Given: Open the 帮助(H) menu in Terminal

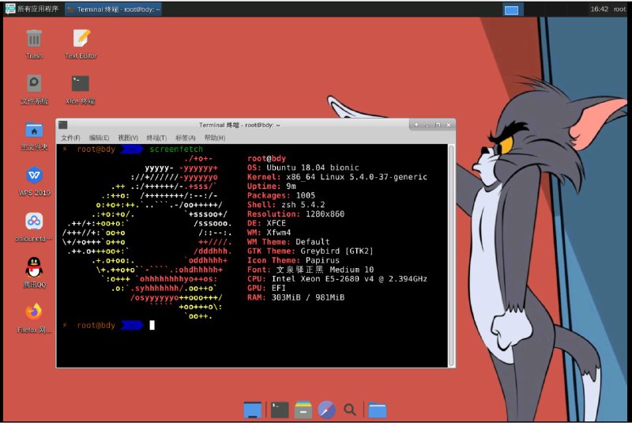Looking at the screenshot, I should point(214,138).
